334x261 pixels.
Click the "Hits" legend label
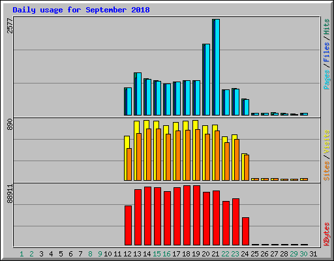[x=327, y=27]
